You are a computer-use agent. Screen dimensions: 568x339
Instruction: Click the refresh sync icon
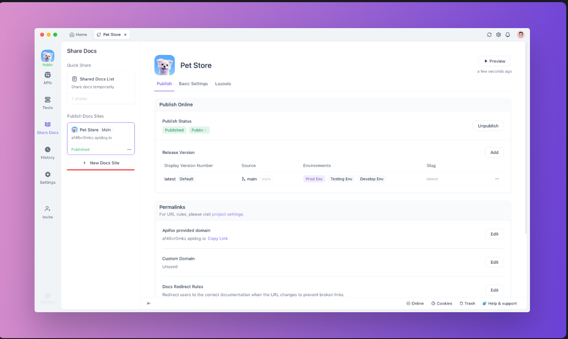(x=489, y=35)
